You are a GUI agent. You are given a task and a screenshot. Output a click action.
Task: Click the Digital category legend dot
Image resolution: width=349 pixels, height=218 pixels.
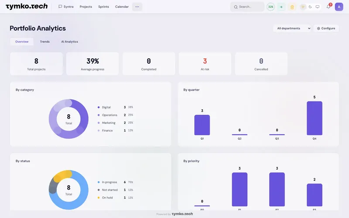(x=99, y=107)
